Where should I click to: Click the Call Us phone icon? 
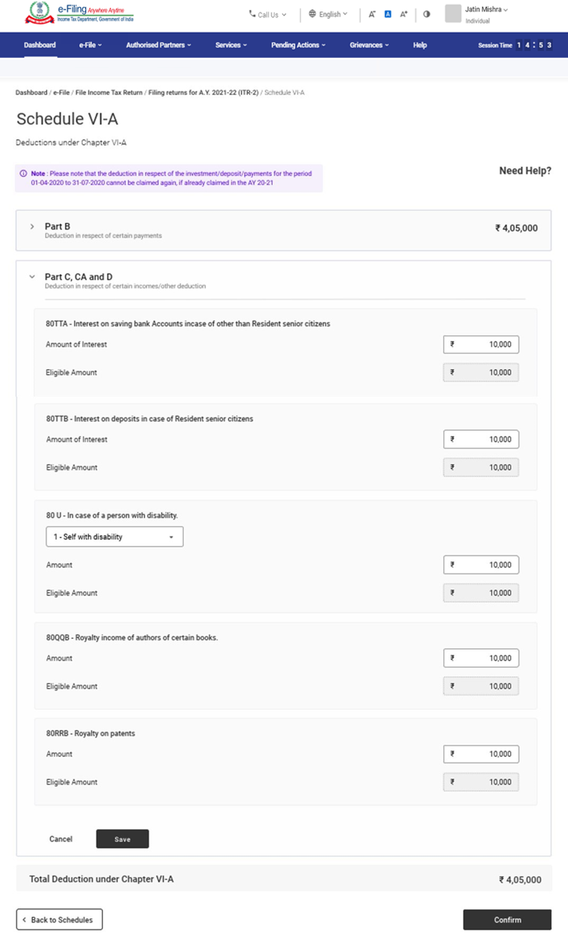[x=253, y=14]
